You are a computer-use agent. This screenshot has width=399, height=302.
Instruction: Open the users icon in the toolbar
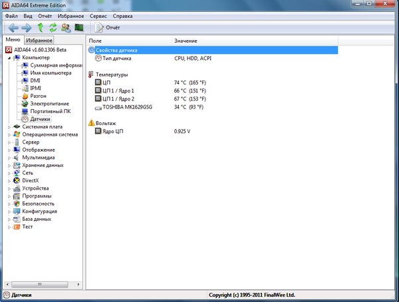[66, 27]
